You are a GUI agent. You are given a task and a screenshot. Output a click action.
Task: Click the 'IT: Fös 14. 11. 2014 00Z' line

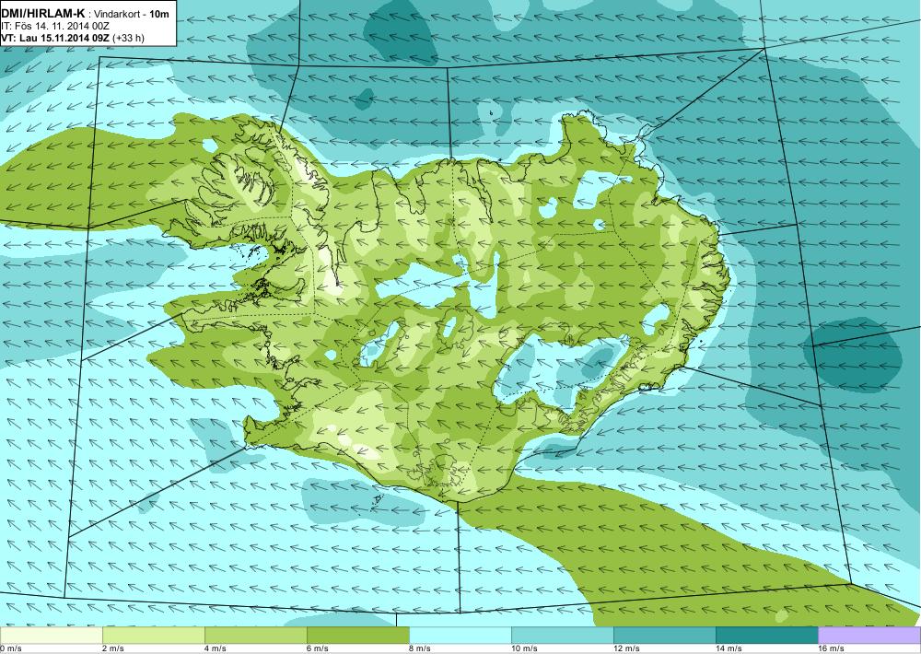point(55,27)
